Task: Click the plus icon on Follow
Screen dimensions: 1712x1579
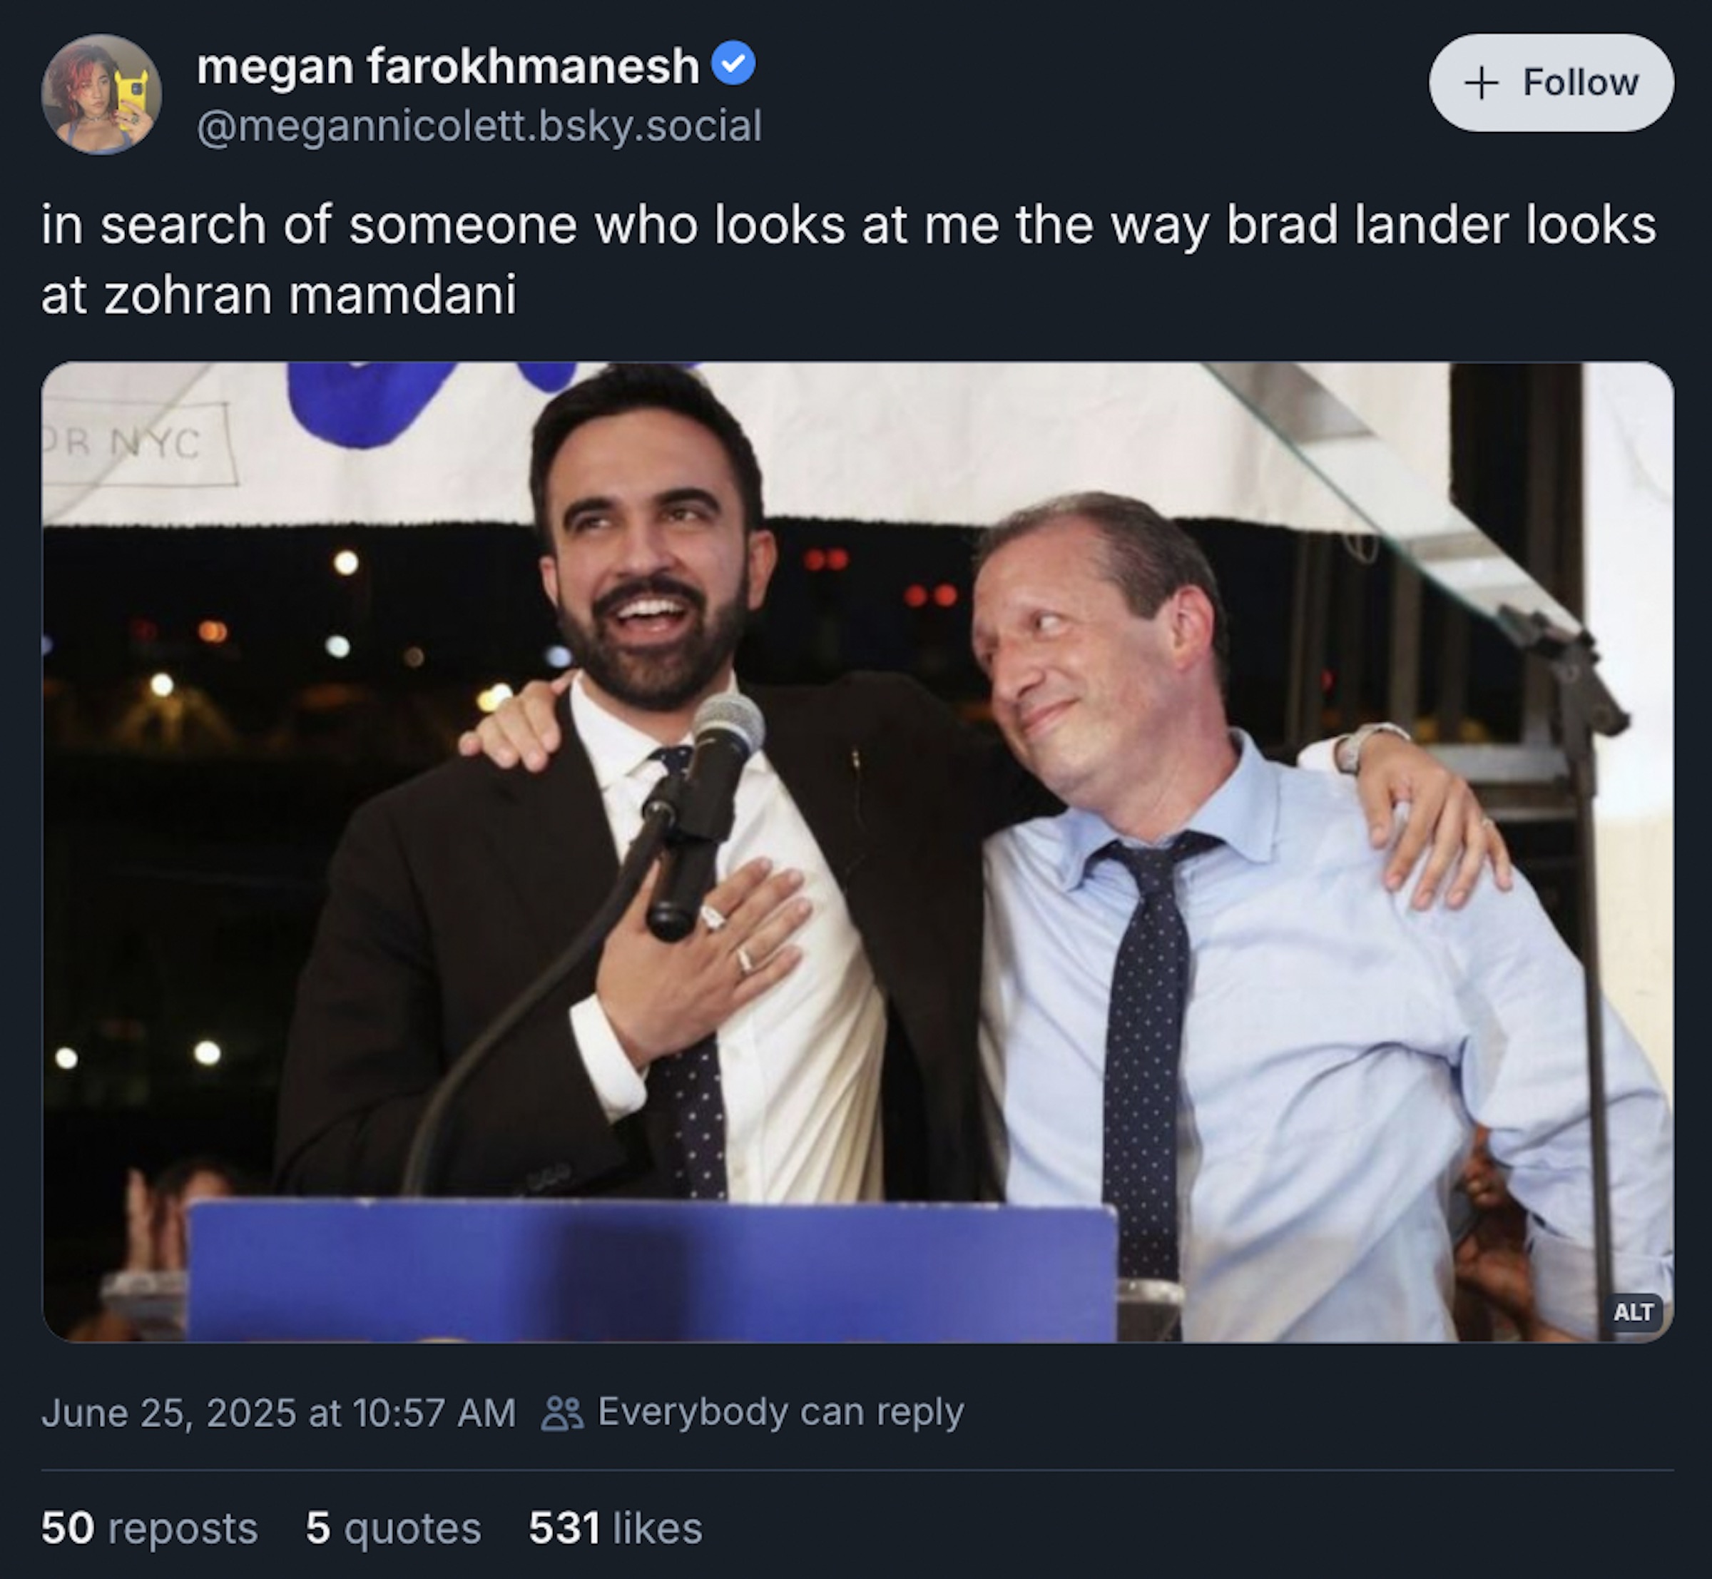Action: [x=1480, y=83]
